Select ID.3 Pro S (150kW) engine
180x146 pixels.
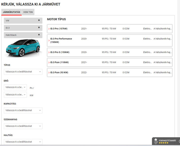[x=110, y=52]
